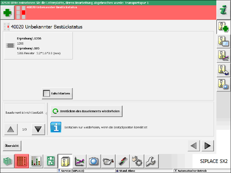Viewport: 231px width, 173px height.
Task: Open the wrench service icon
Action: click(x=151, y=161)
